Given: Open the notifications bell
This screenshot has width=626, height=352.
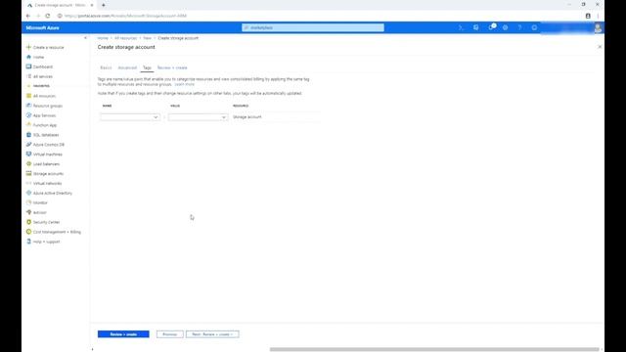Looking at the screenshot, I should pos(491,27).
